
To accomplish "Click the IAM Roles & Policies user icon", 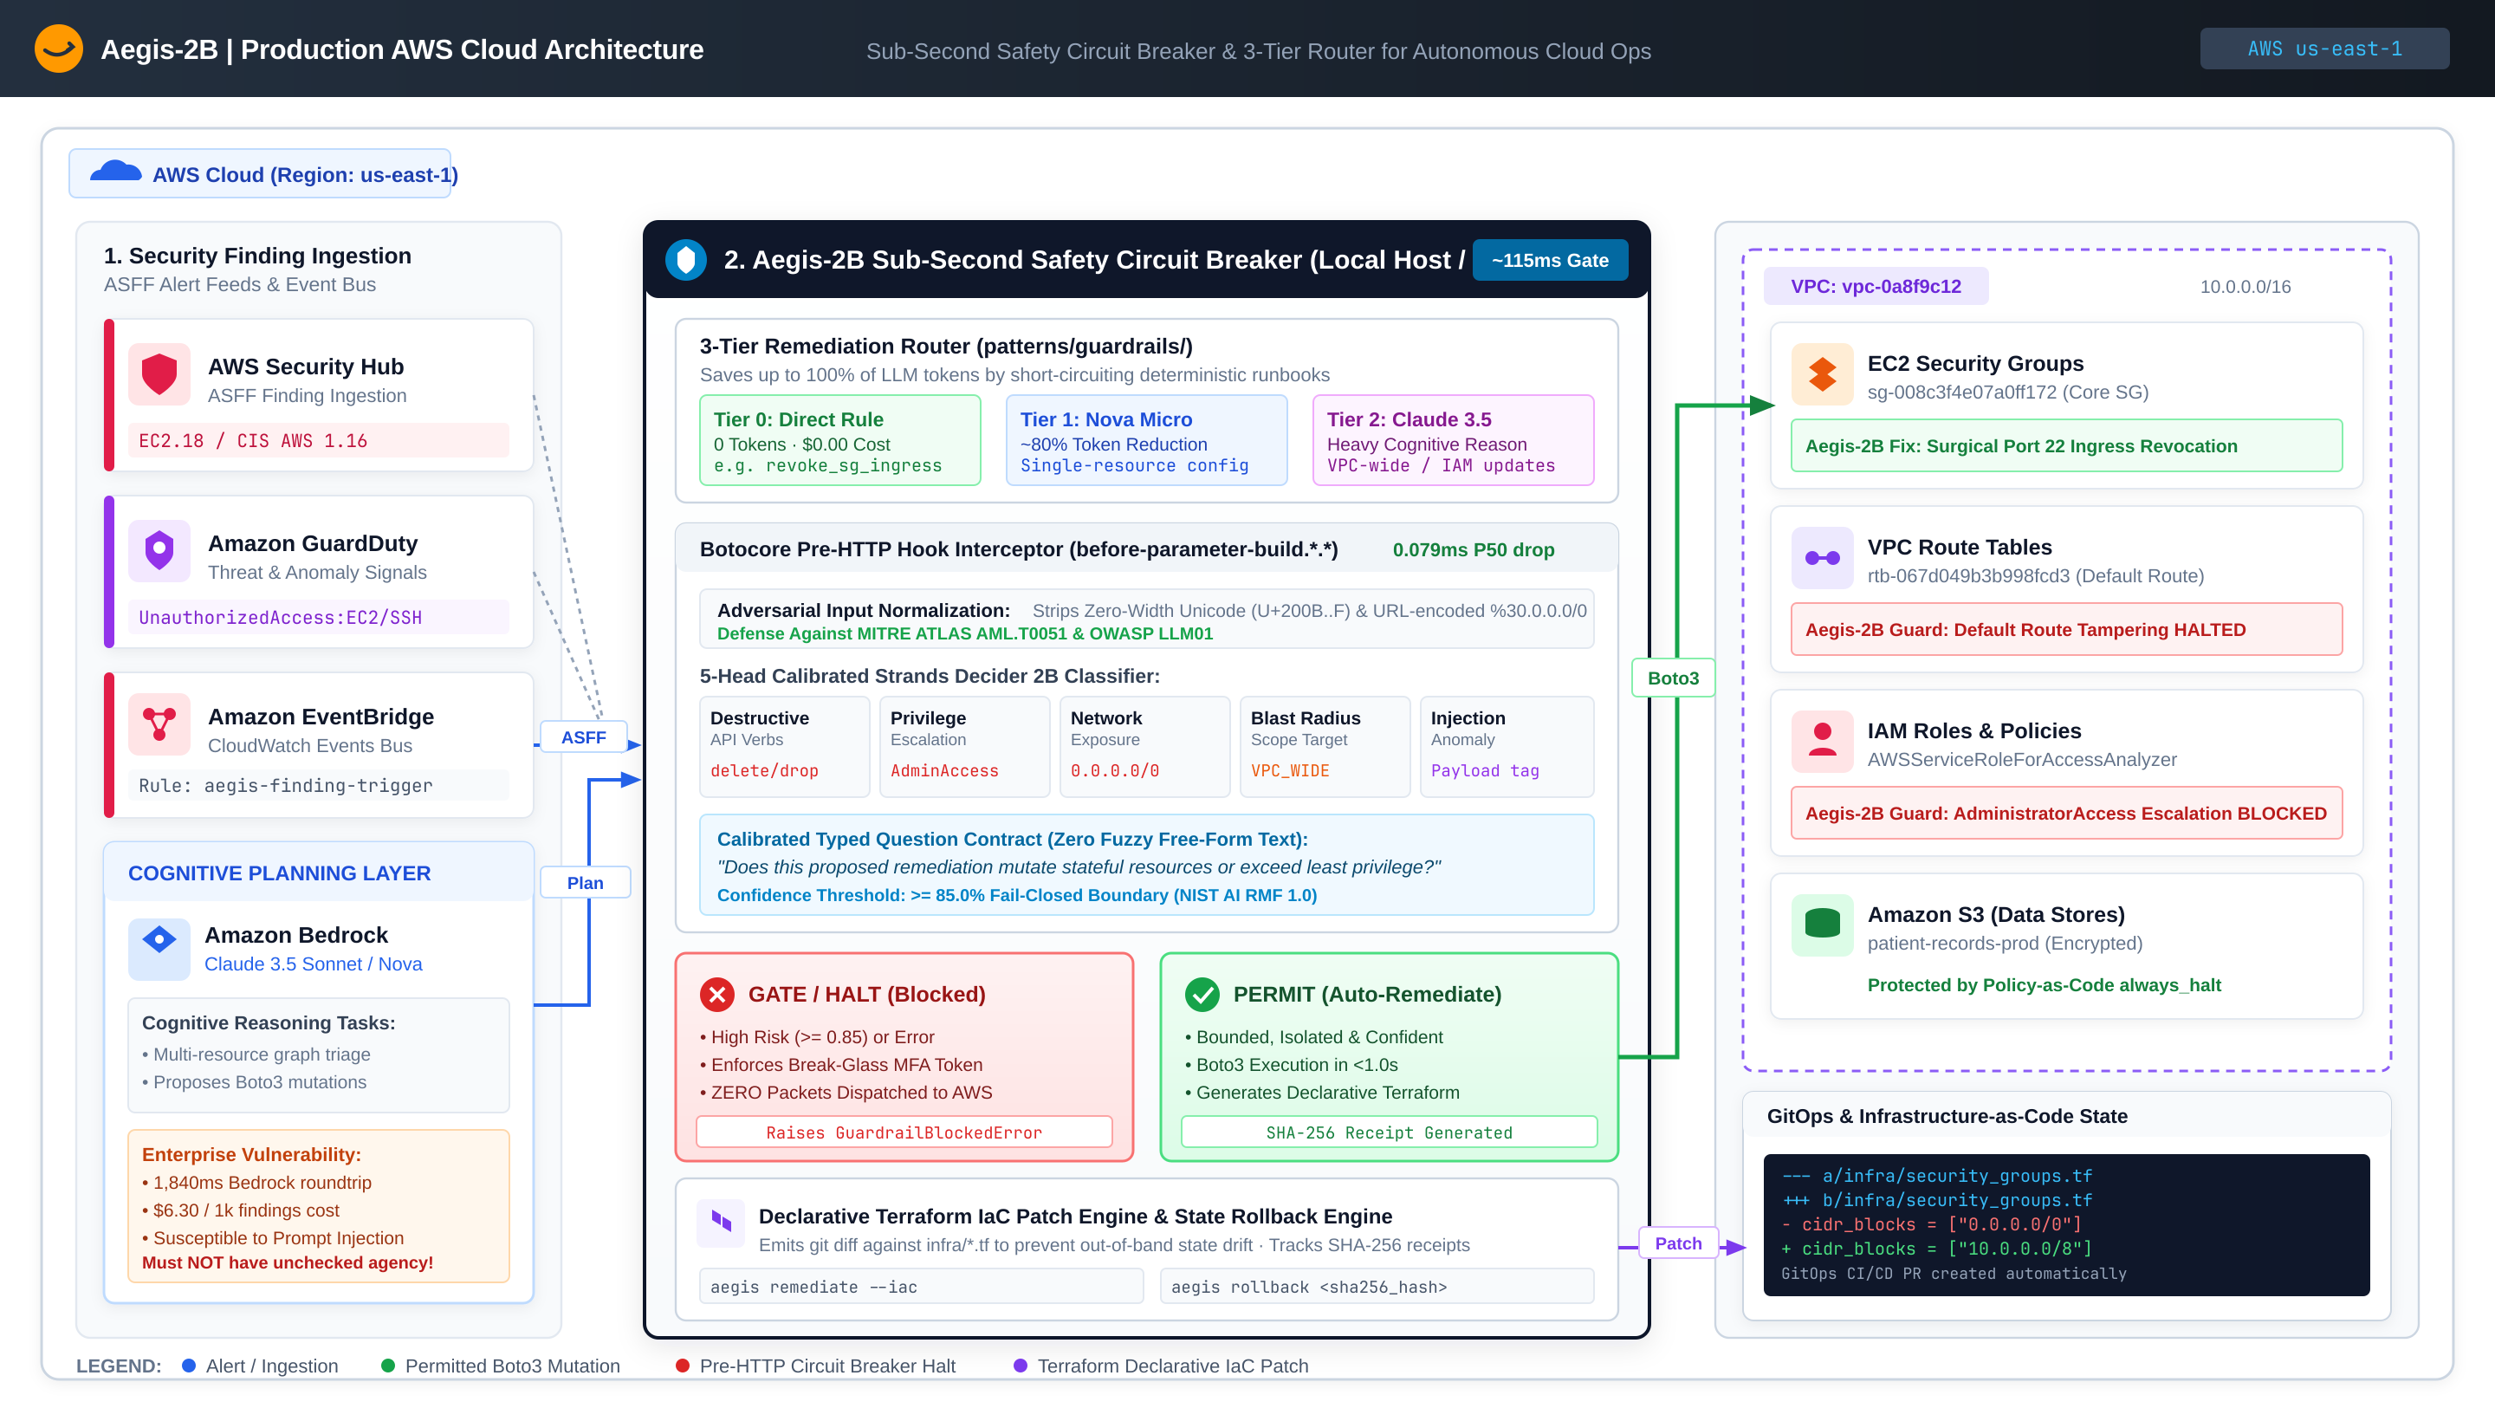I will tap(1822, 742).
